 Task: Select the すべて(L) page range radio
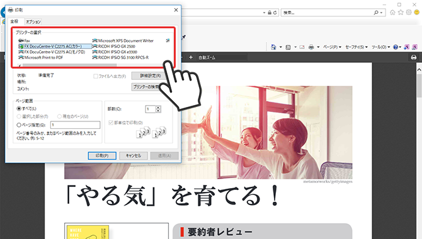tap(19, 109)
